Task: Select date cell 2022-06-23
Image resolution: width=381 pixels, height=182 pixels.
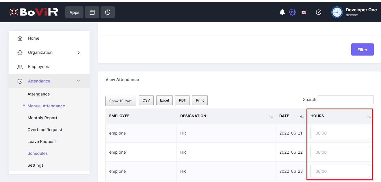Action: tap(291, 171)
